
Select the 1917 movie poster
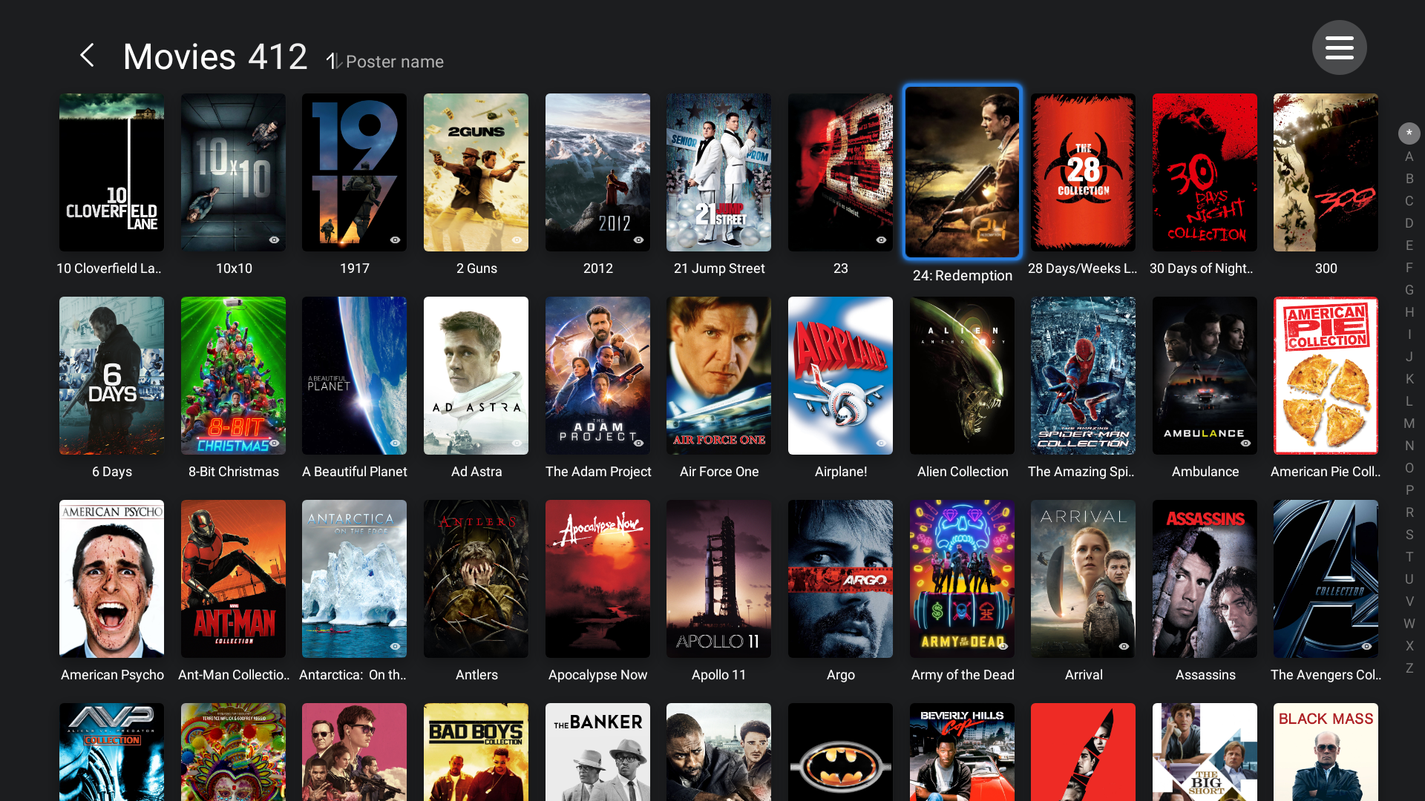click(x=354, y=172)
